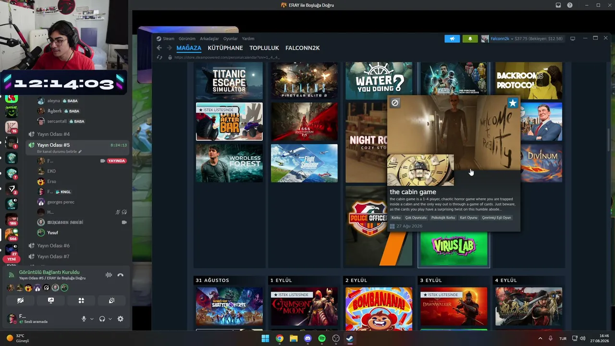Open Steam announcements megaphone button

click(452, 38)
